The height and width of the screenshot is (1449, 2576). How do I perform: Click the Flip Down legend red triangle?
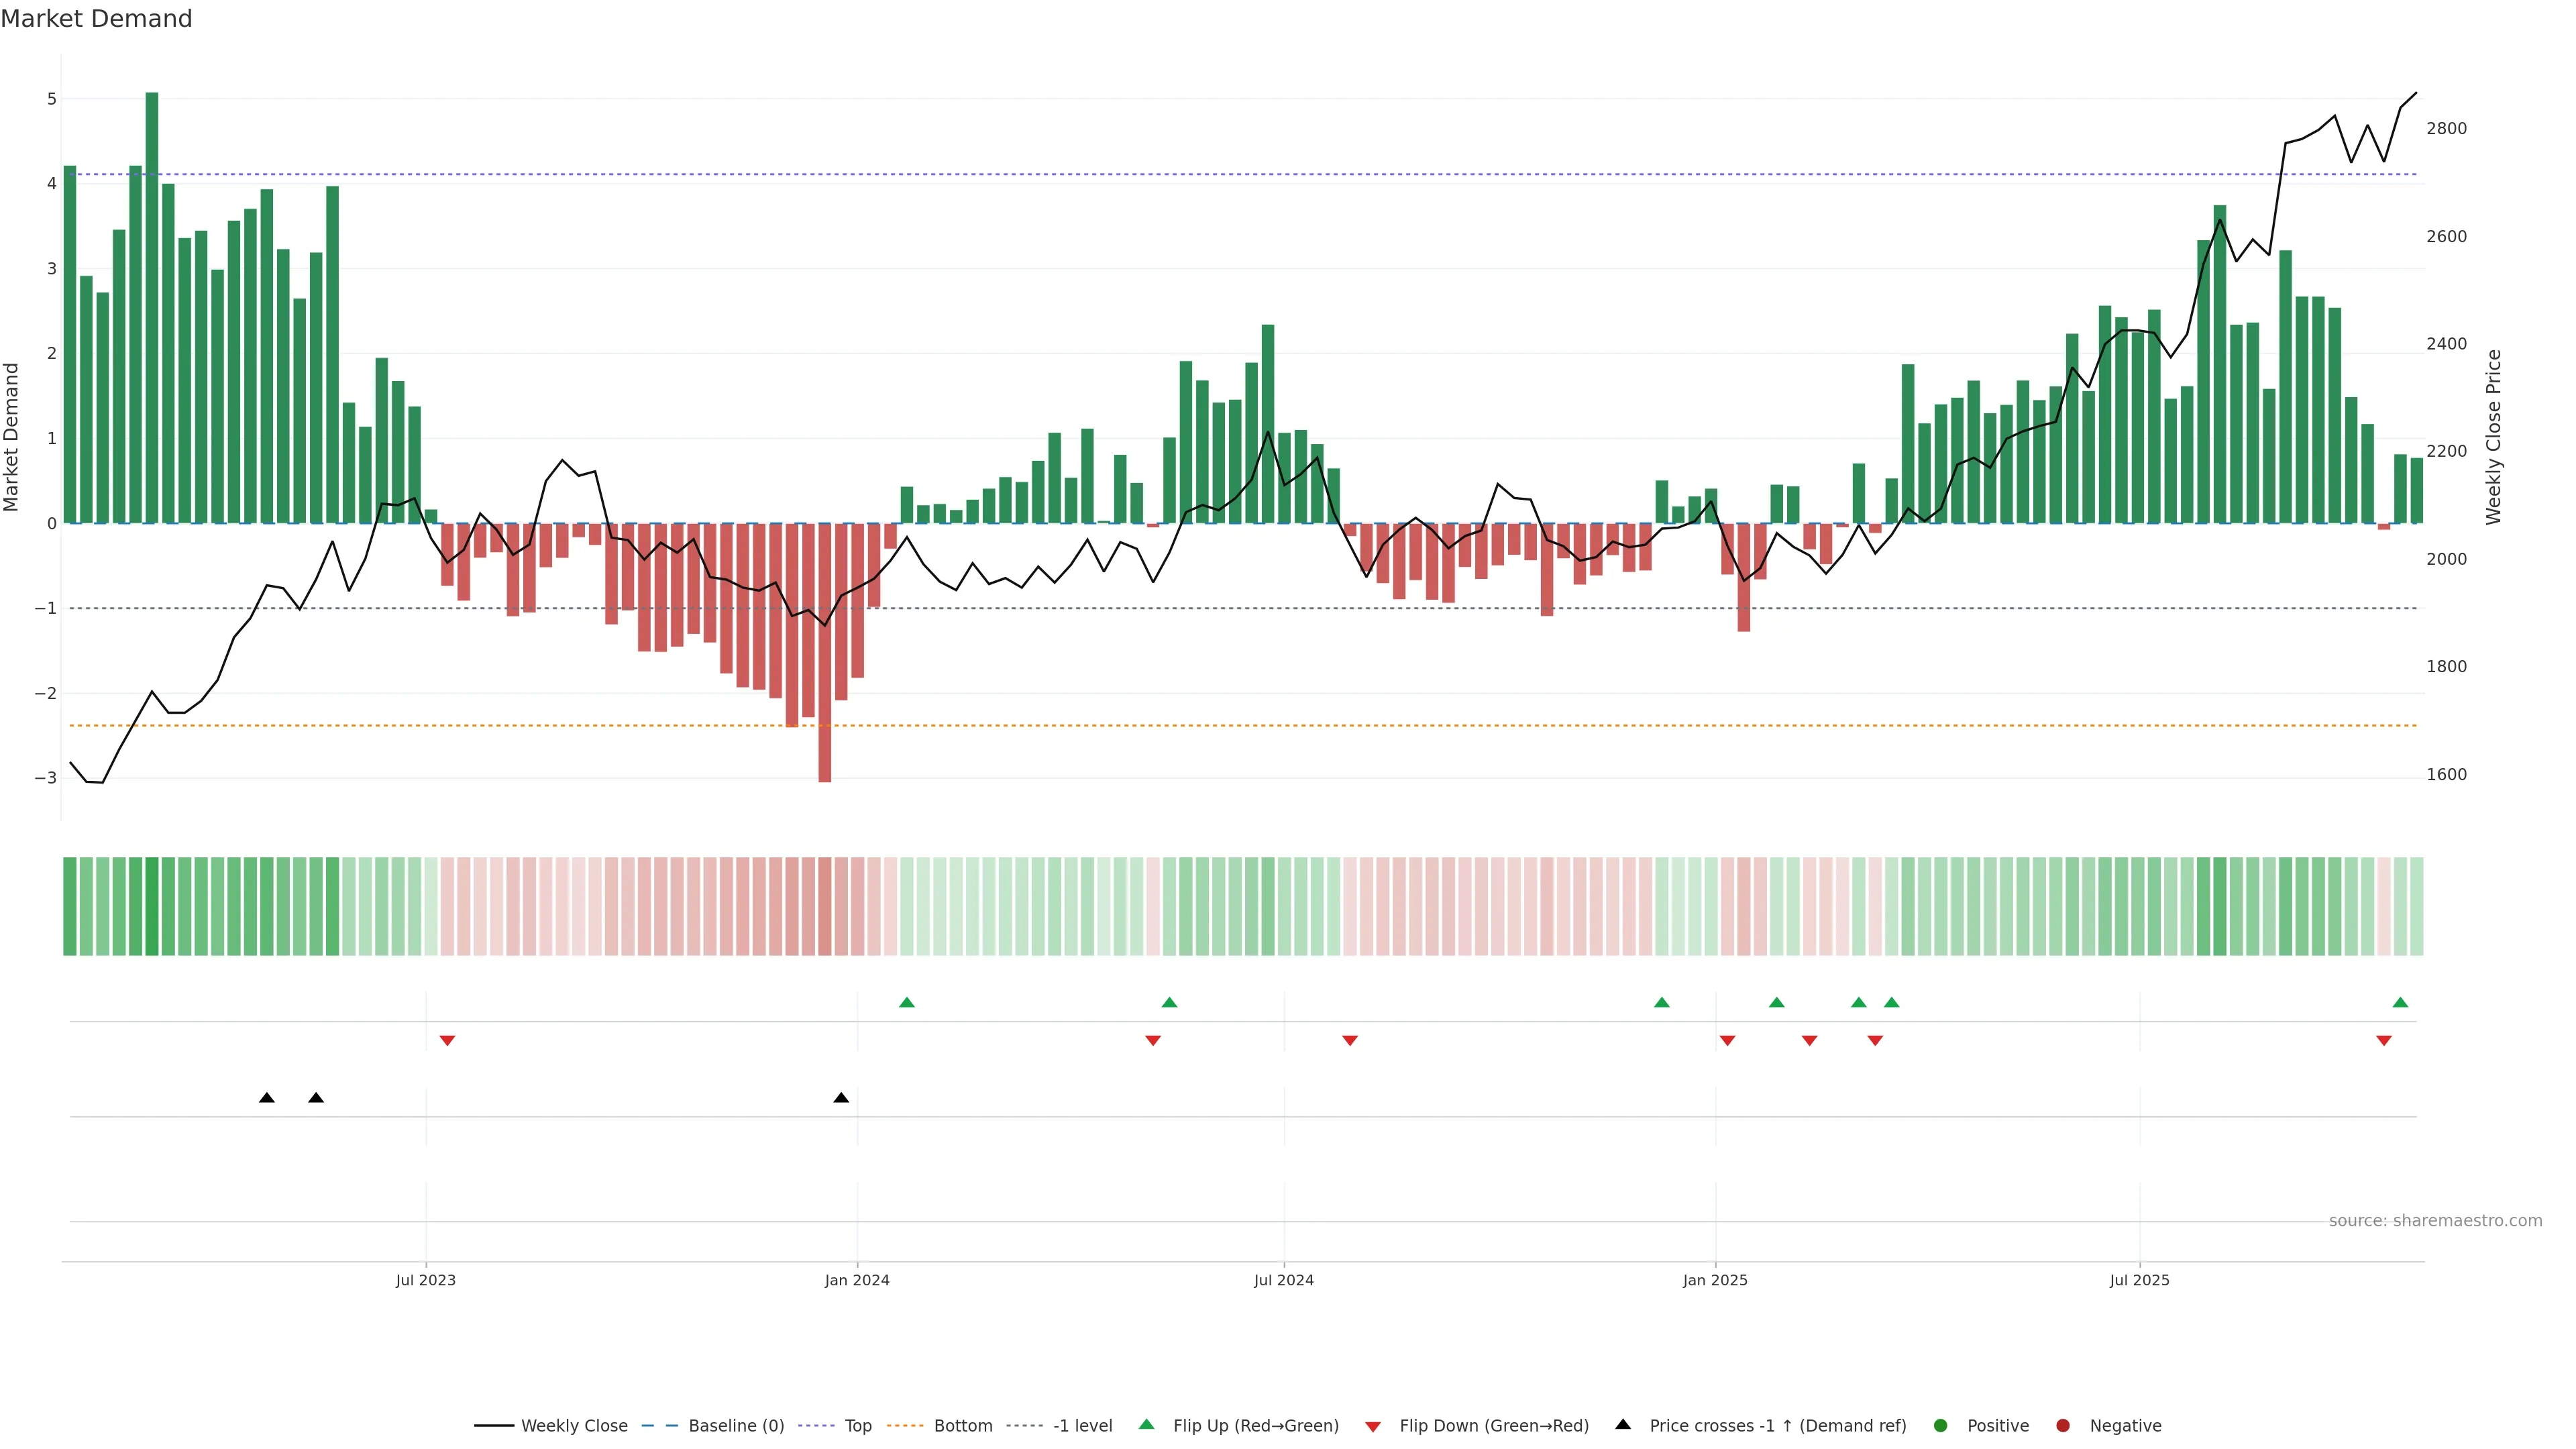point(1373,1427)
